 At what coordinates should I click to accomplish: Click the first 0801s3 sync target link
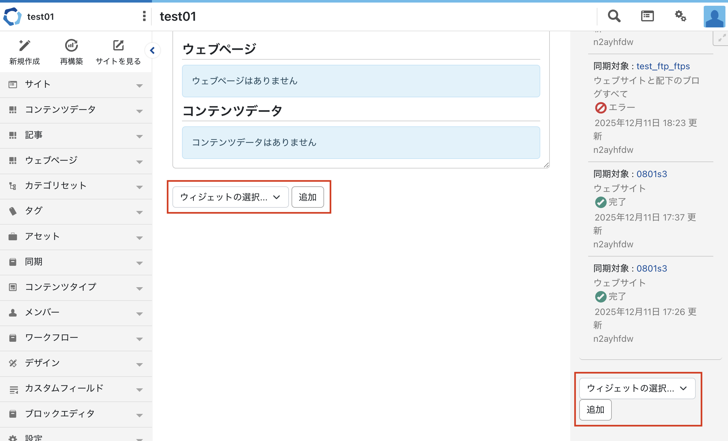click(651, 174)
